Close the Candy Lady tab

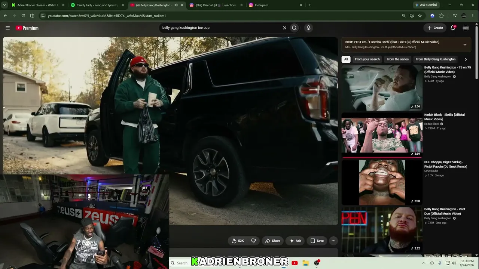tap(123, 5)
